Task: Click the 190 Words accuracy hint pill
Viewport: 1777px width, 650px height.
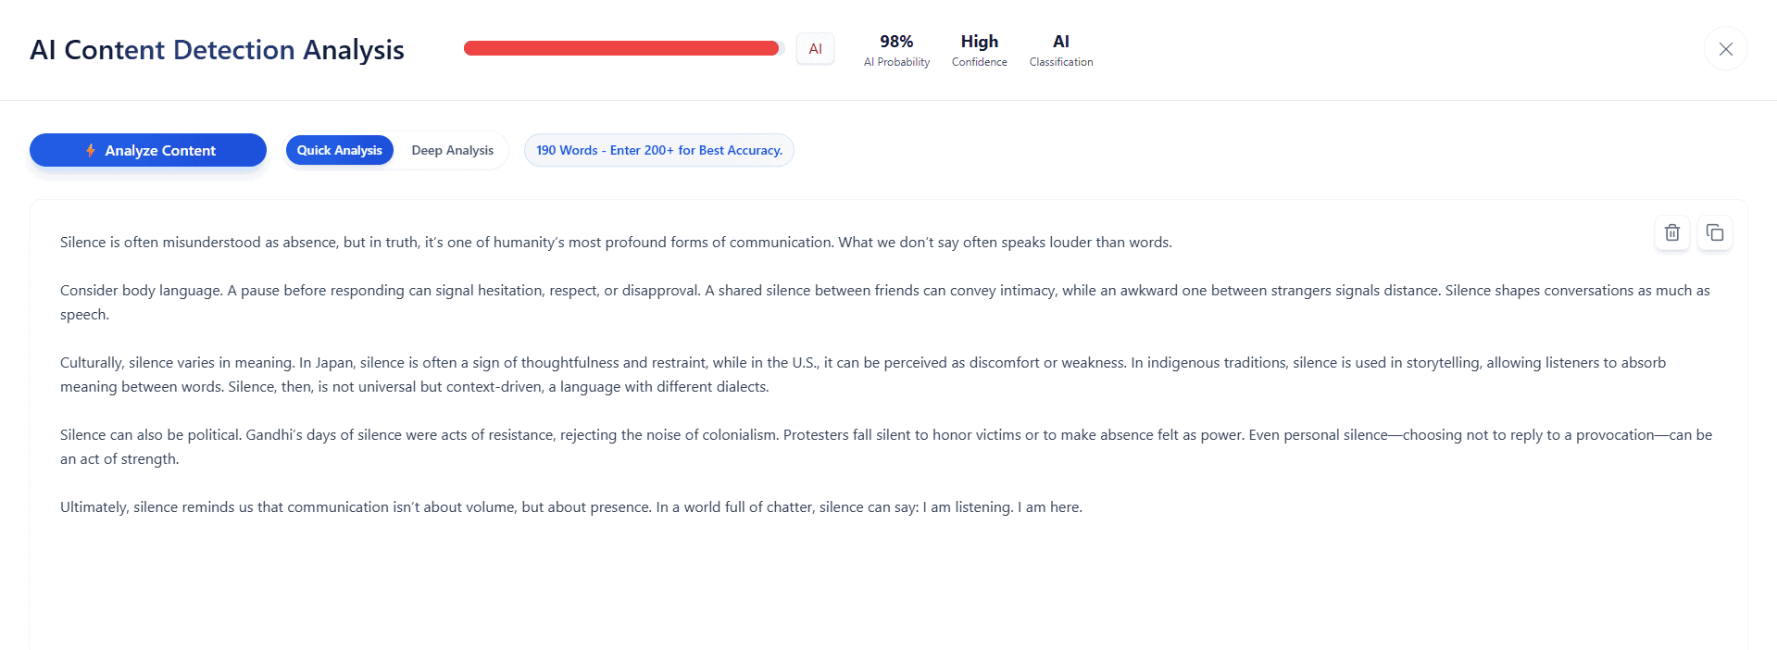Action: click(x=659, y=150)
